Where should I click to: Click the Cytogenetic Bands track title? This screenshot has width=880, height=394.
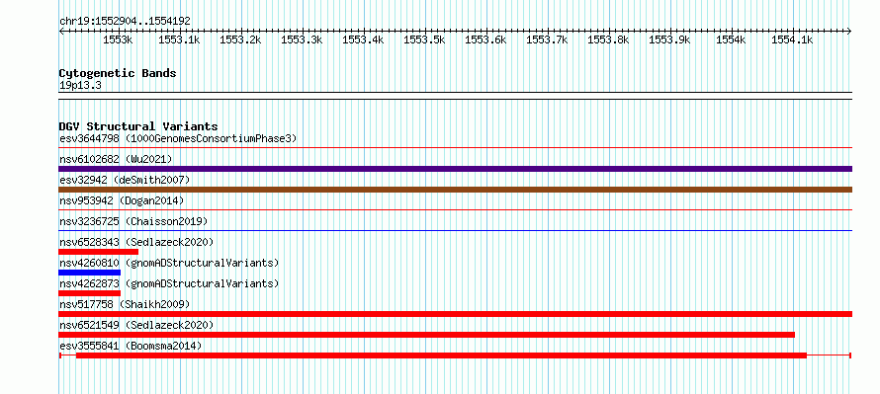[x=118, y=73]
